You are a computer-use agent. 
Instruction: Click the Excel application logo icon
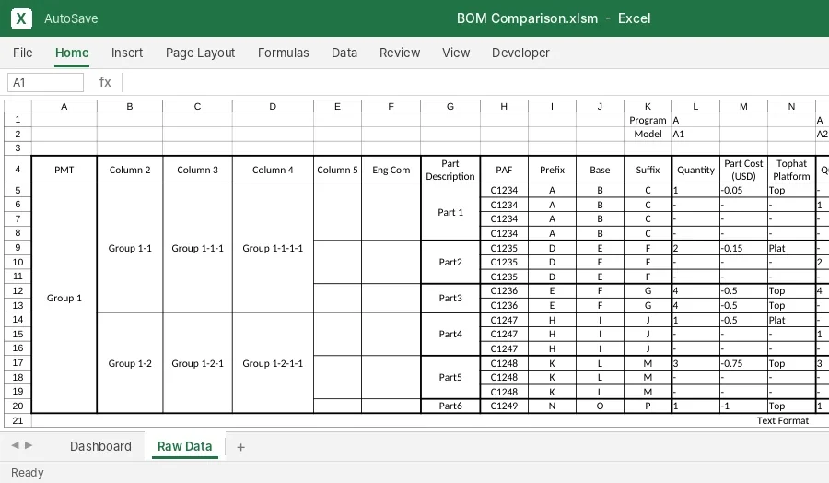coord(21,18)
